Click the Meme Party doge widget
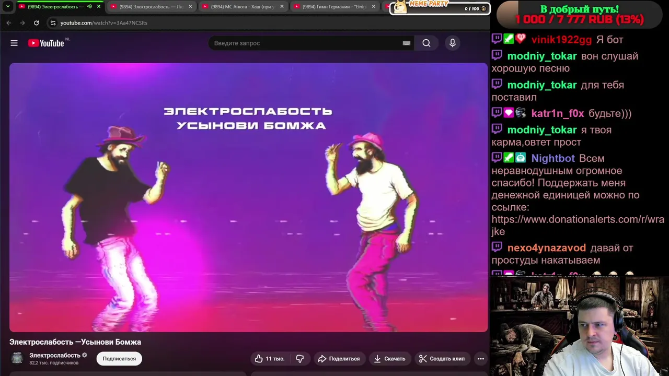Screen dimensions: 669x376 point(440,7)
